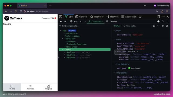173x97 pixels.
Task: Show render code angle brackets icon
Action: point(158,26)
